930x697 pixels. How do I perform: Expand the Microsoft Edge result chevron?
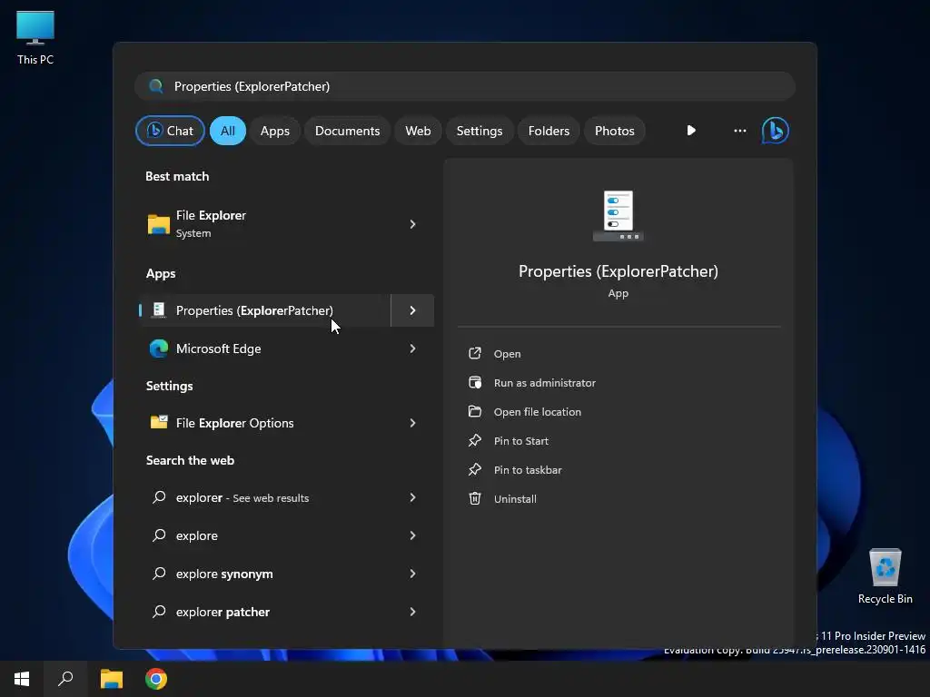click(413, 348)
